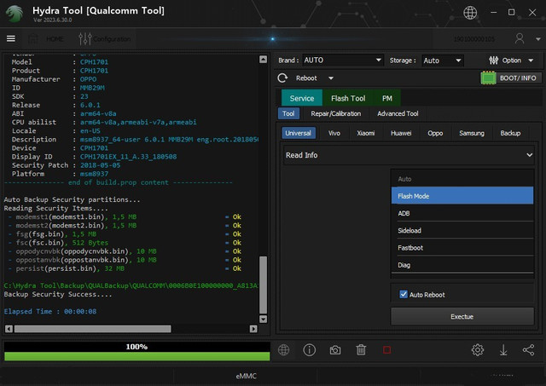Click the "2018-05-05" security patch value
The image size is (546, 386).
click(x=101, y=165)
